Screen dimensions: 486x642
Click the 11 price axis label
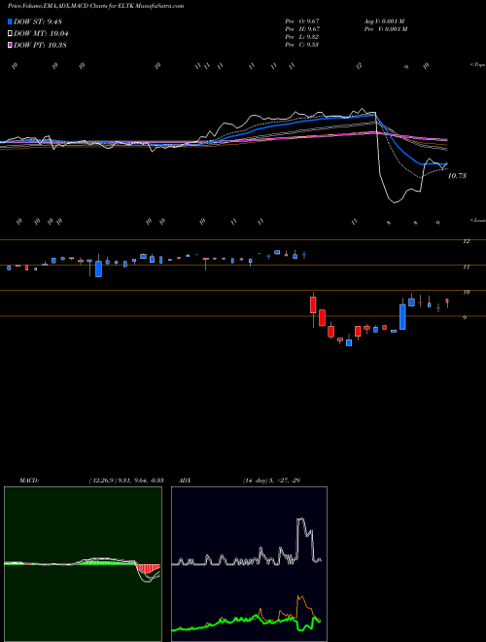click(466, 267)
